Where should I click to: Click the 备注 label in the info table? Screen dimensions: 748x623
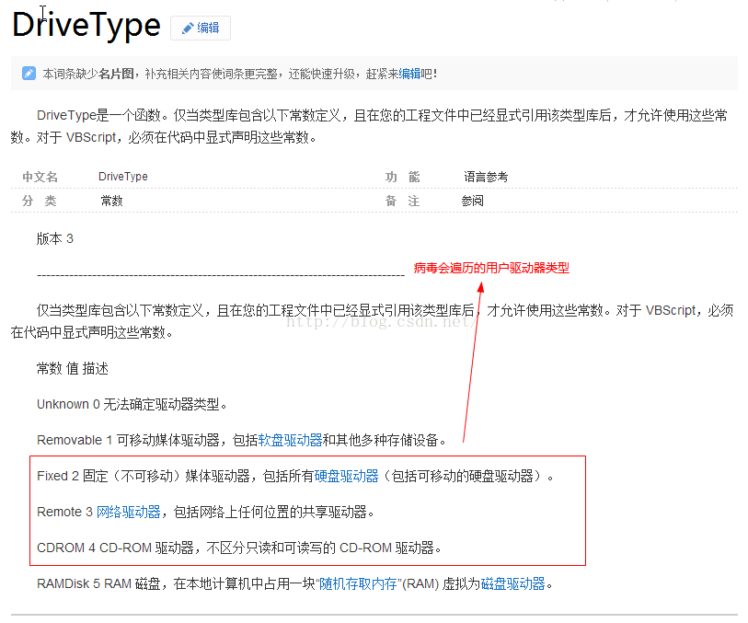[403, 201]
